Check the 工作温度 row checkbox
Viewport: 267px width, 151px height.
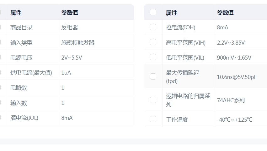click(153, 119)
